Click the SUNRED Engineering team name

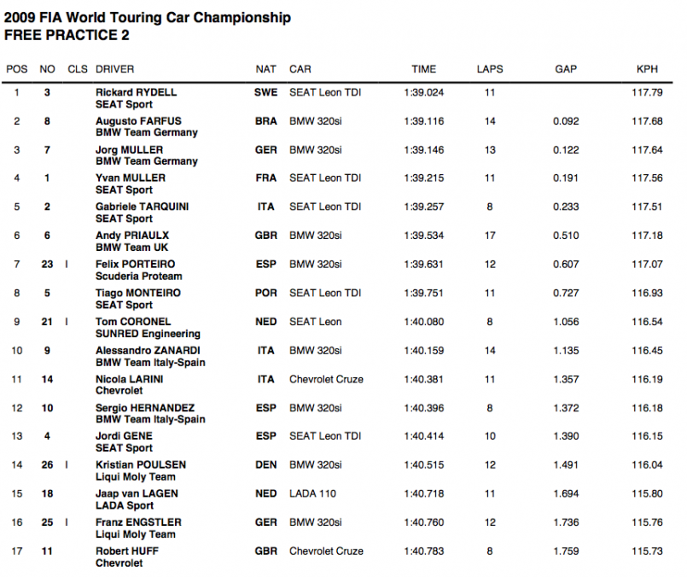[148, 334]
